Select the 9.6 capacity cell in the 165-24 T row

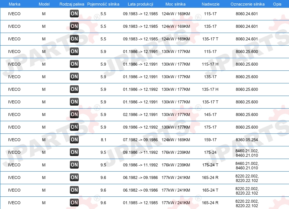tap(103, 190)
